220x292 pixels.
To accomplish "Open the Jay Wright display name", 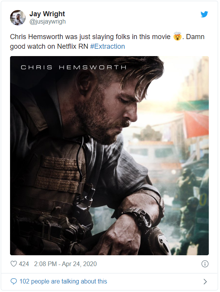I will pyautogui.click(x=47, y=14).
